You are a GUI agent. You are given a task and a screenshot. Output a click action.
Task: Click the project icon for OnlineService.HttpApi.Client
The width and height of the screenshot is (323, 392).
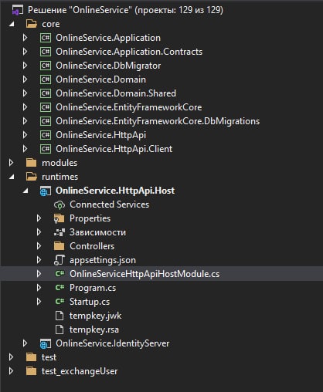[x=46, y=149]
